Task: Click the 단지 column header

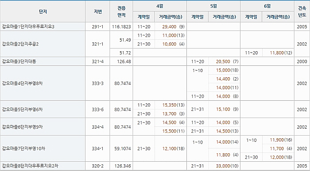Action: click(x=43, y=11)
